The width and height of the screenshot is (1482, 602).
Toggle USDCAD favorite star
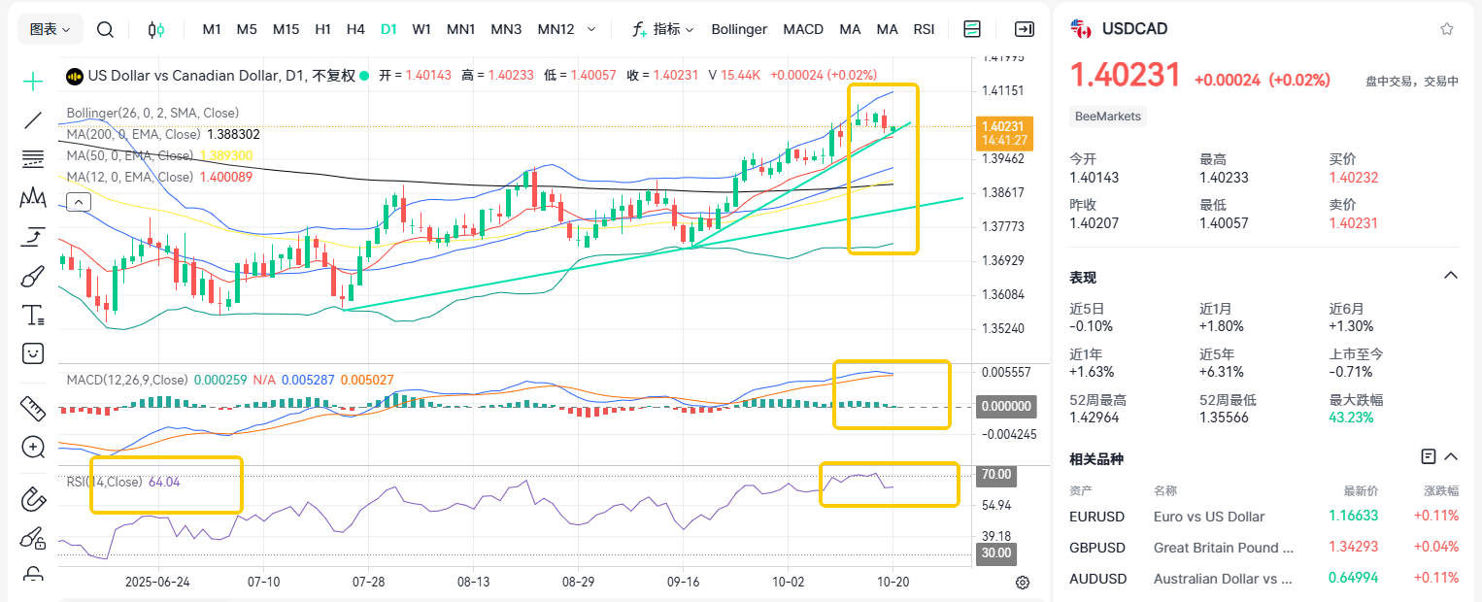point(1447,29)
